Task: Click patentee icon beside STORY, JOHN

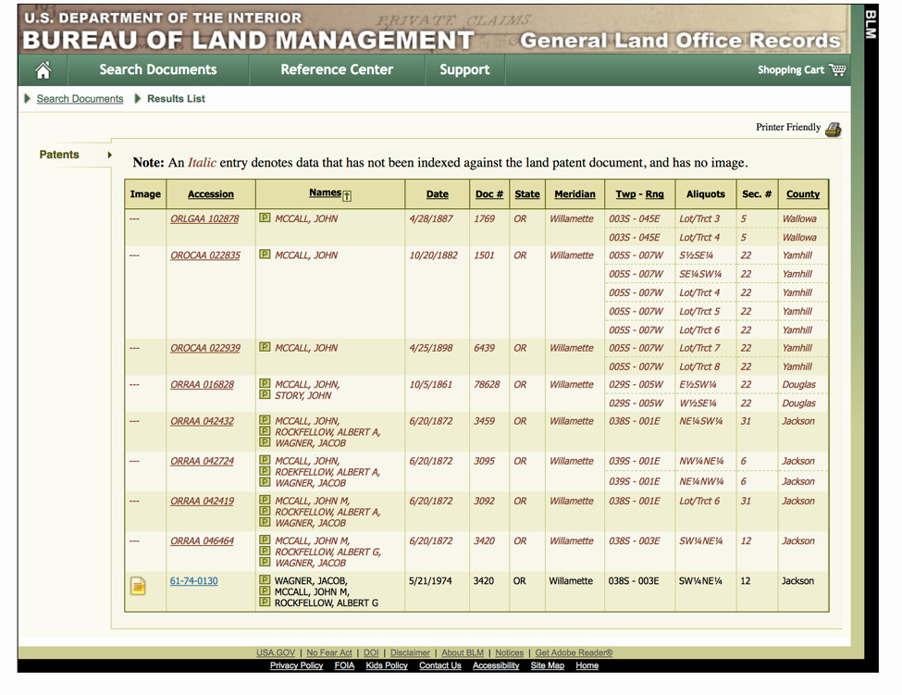Action: click(x=265, y=394)
